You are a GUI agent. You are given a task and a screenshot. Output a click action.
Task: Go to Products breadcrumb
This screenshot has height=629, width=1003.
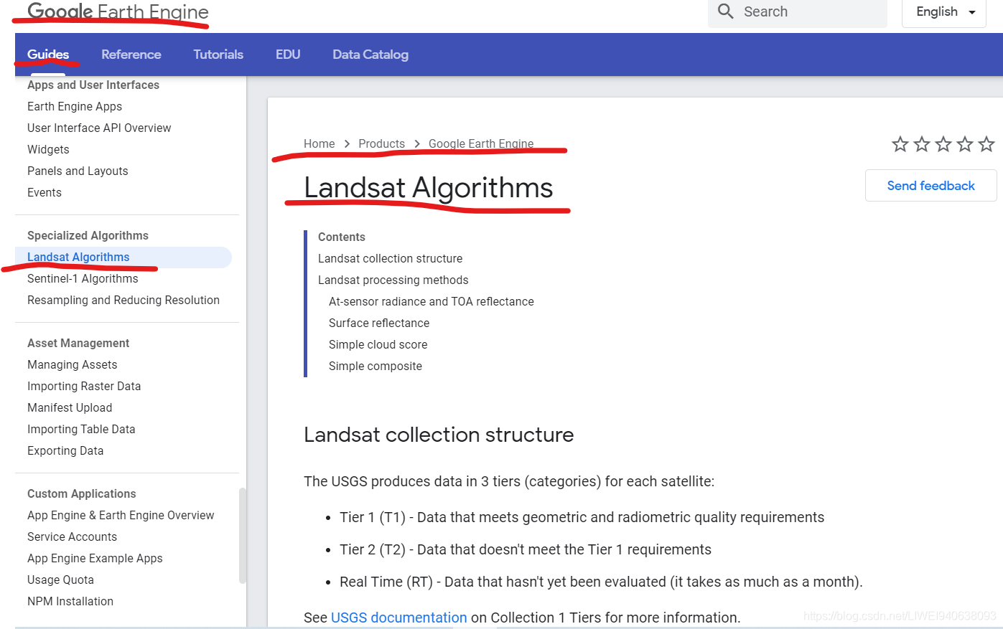click(x=381, y=143)
